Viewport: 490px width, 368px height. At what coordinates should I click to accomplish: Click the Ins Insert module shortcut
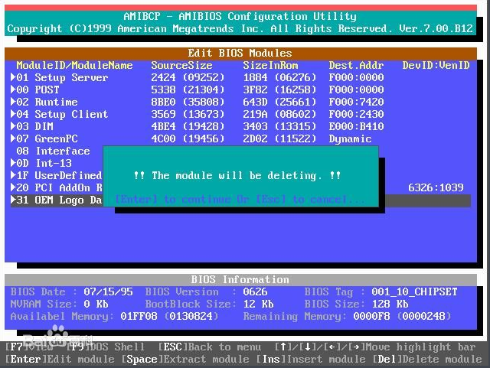pos(311,360)
